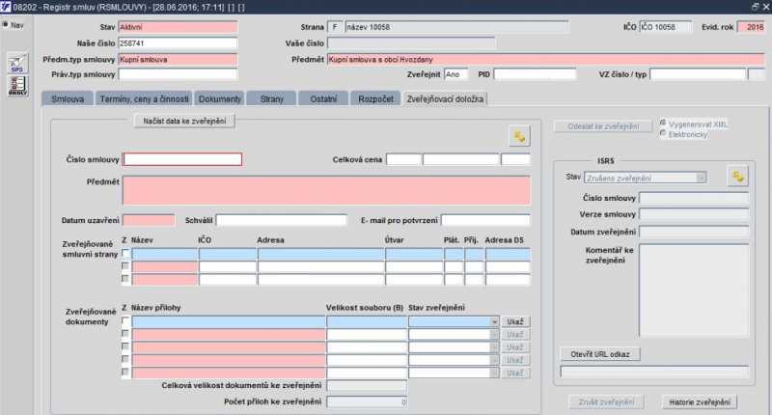The width and height of the screenshot is (772, 415).
Task: Tick the first Zveřejňované smluvní strany checkbox
Action: pyautogui.click(x=125, y=254)
